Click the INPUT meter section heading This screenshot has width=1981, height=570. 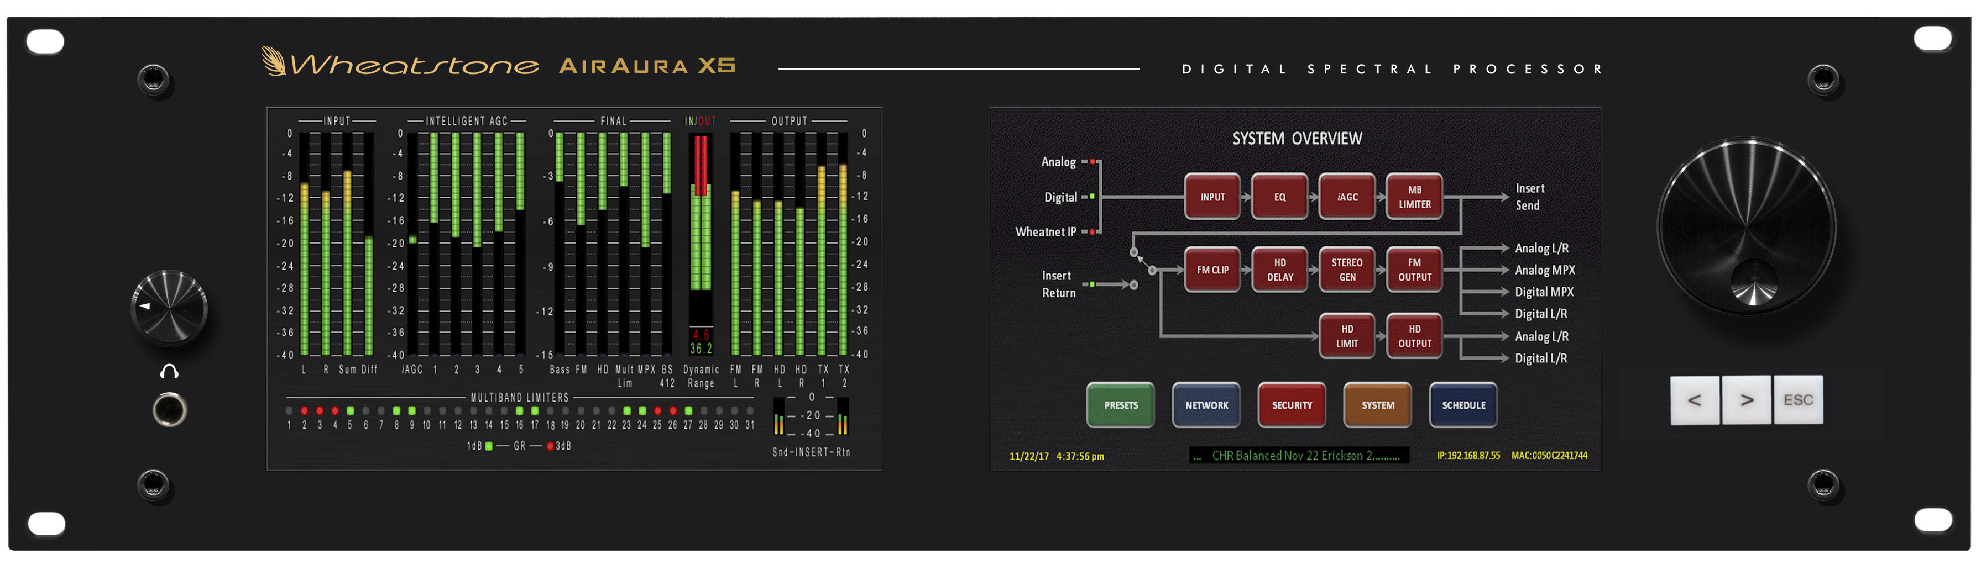337,122
